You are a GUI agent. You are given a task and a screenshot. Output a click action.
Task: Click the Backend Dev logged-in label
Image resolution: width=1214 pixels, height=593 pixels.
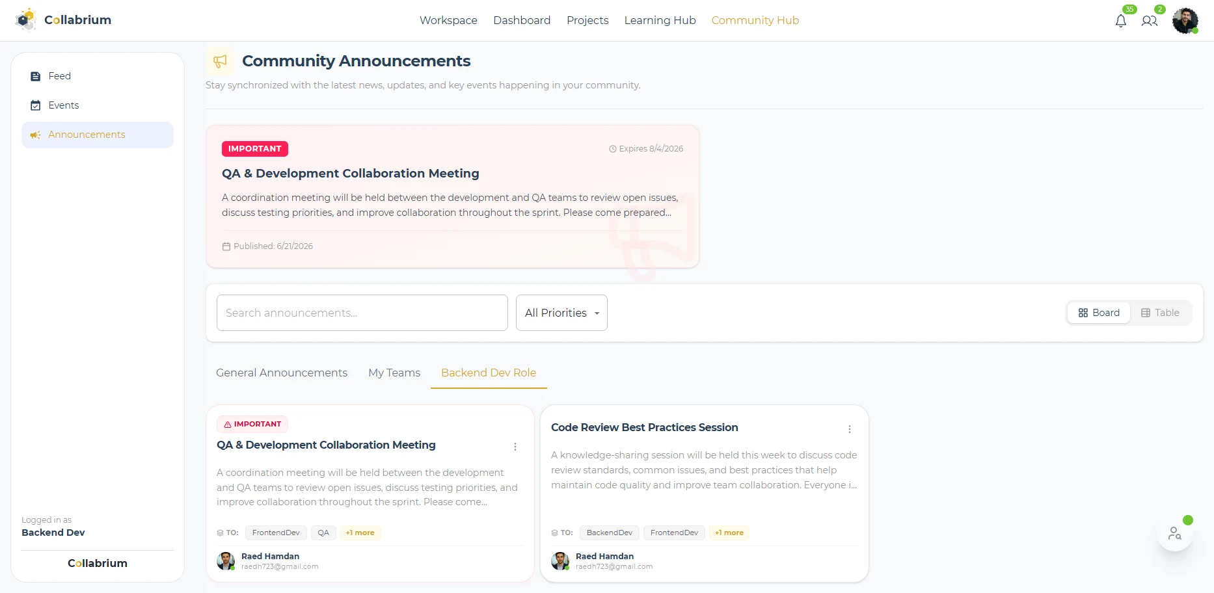coord(53,533)
